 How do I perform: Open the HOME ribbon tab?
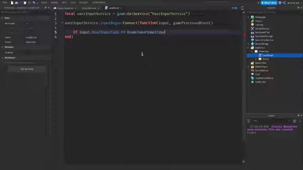pyautogui.click(x=44, y=2)
